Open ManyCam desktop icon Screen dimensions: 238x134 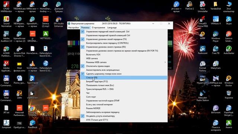(x=216, y=65)
